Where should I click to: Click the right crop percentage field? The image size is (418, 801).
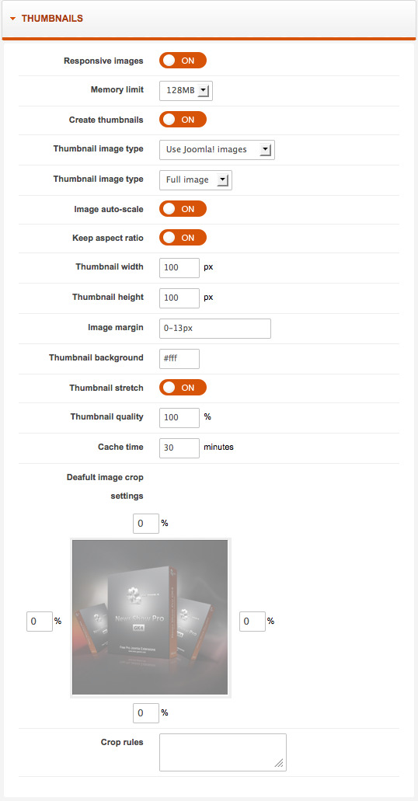tap(253, 622)
